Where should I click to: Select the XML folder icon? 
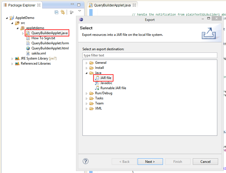91,108
